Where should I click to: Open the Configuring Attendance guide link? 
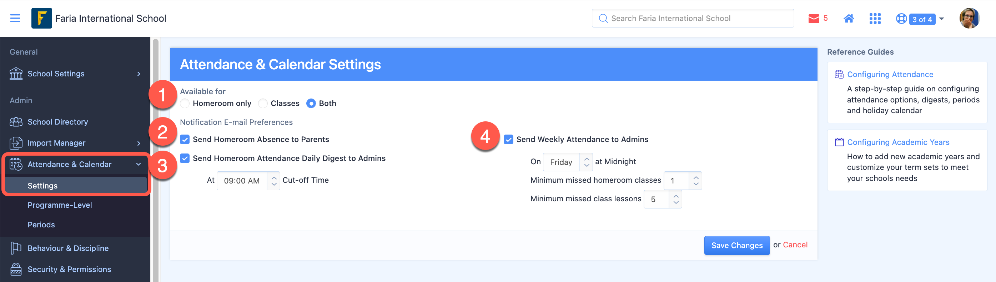click(x=890, y=74)
